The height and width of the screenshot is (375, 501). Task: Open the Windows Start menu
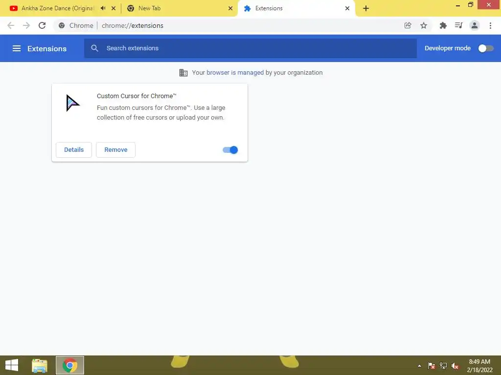[x=12, y=365]
